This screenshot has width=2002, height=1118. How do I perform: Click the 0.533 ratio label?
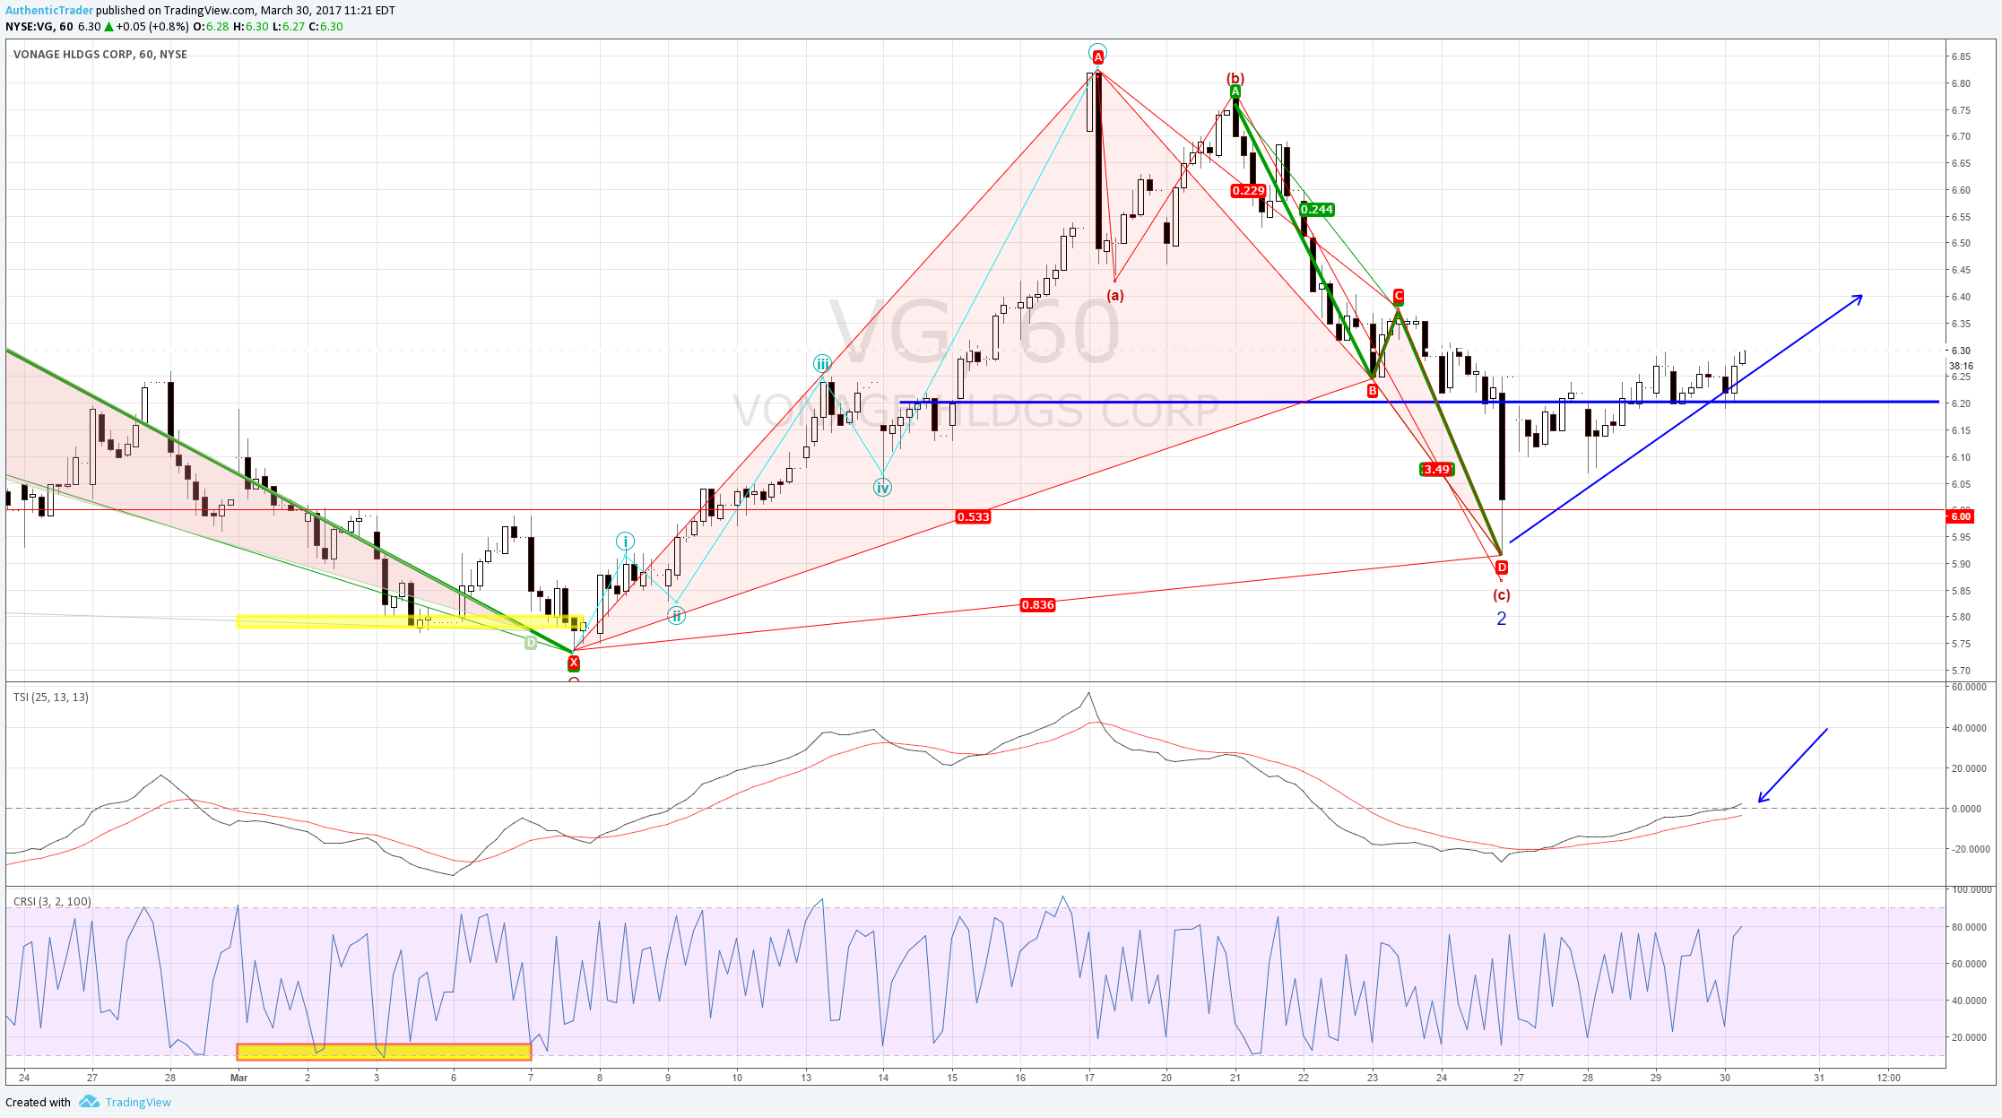973,516
